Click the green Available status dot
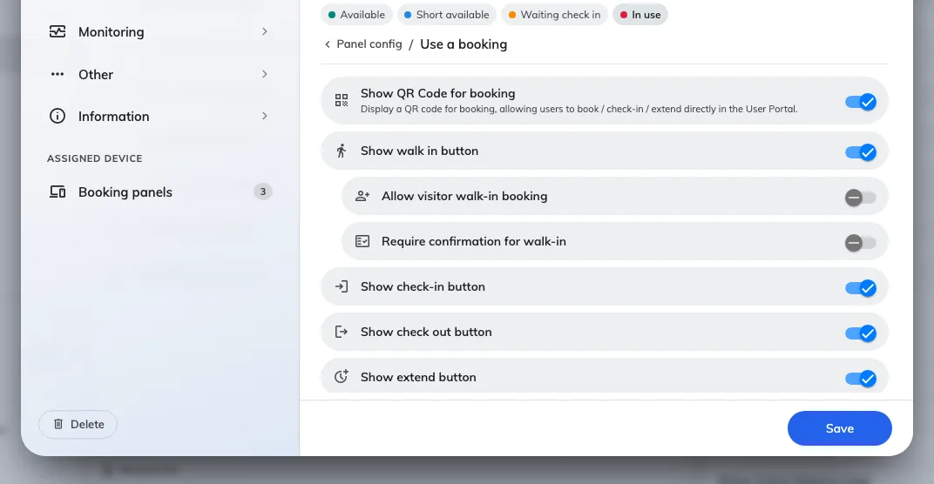 tap(332, 15)
